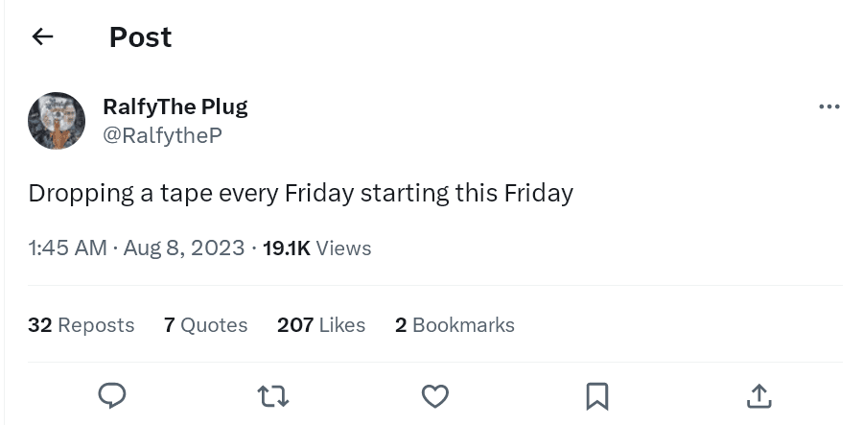This screenshot has height=425, width=863.
Task: Click the 2 Bookmarks count
Action: [x=455, y=325]
